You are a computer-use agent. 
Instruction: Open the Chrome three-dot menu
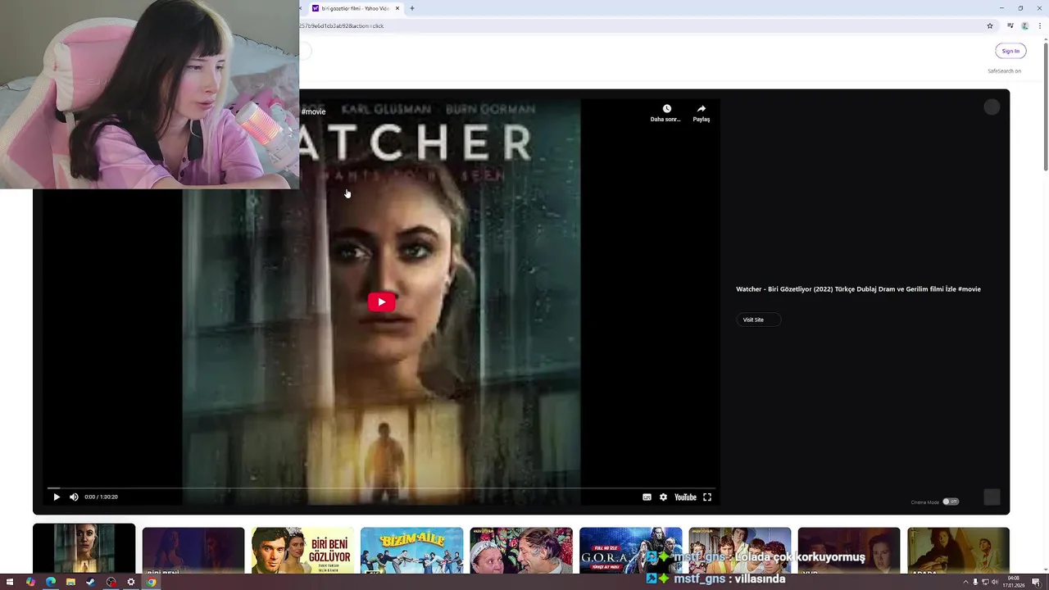[1039, 25]
